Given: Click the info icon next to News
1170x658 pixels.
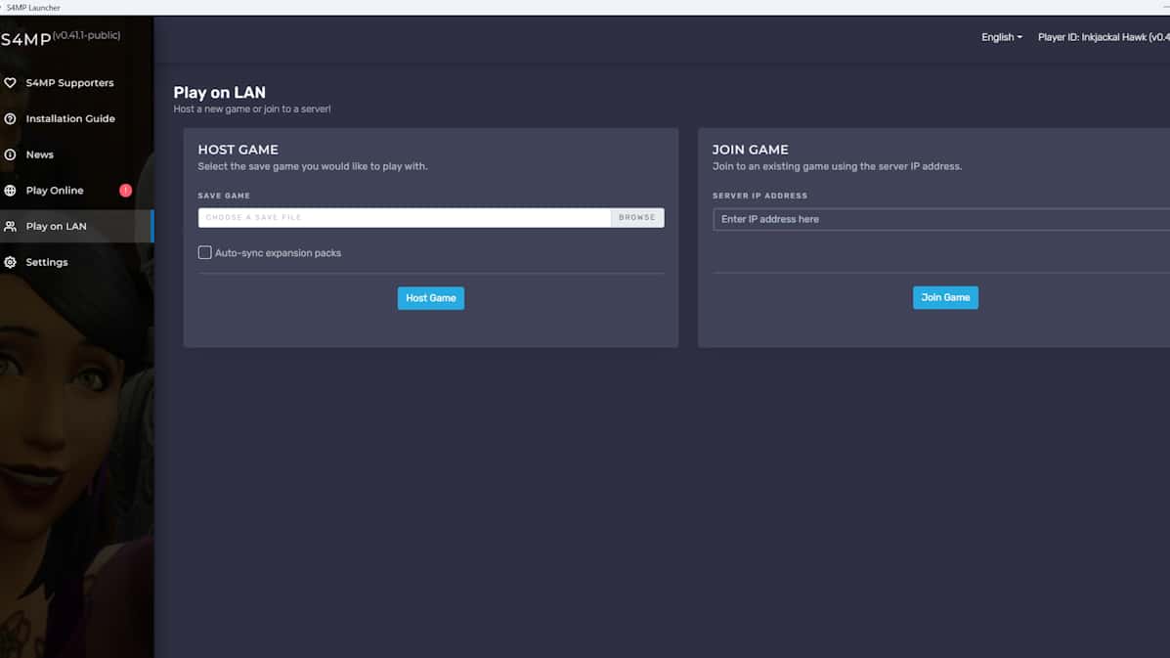Looking at the screenshot, I should [11, 154].
